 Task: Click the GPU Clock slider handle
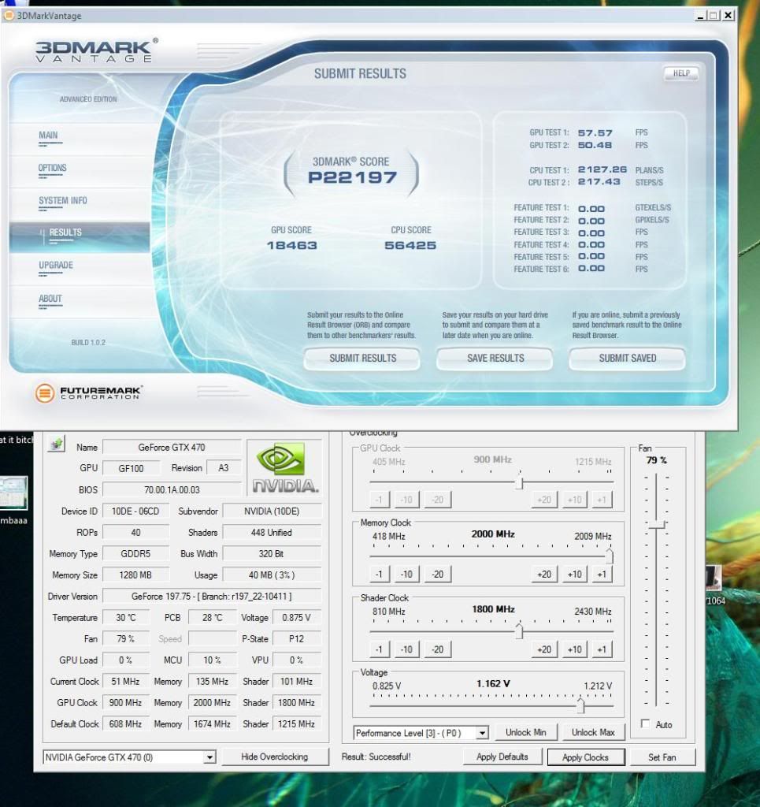(x=519, y=483)
